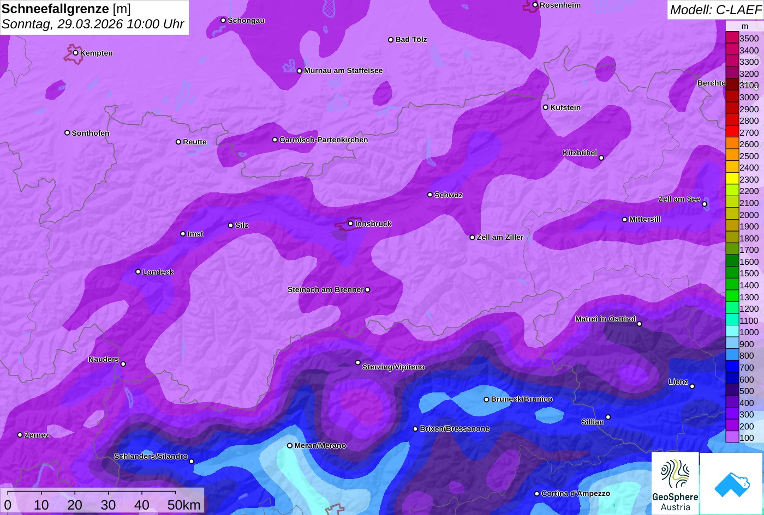Screen dimensions: 764x515
Task: Click the 2300 m yellow legend swatch
Action: tap(732, 179)
